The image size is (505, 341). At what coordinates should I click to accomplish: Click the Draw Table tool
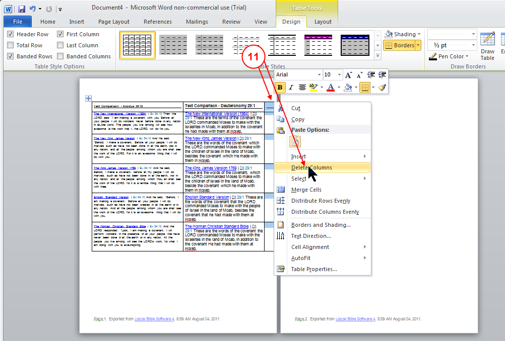(487, 46)
